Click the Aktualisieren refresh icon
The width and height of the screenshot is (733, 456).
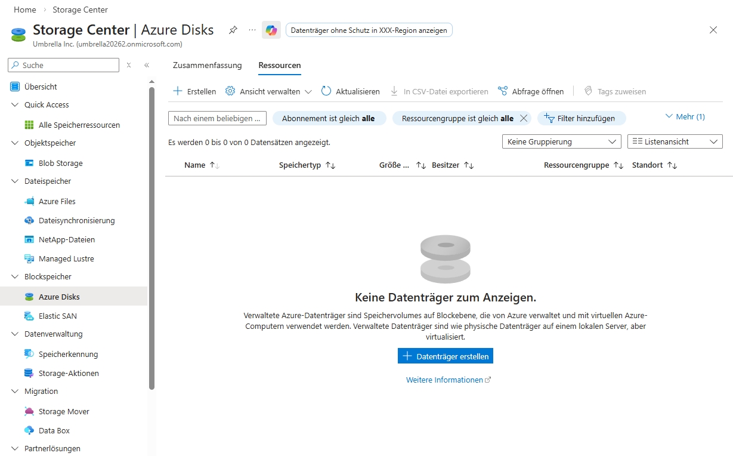click(x=326, y=91)
